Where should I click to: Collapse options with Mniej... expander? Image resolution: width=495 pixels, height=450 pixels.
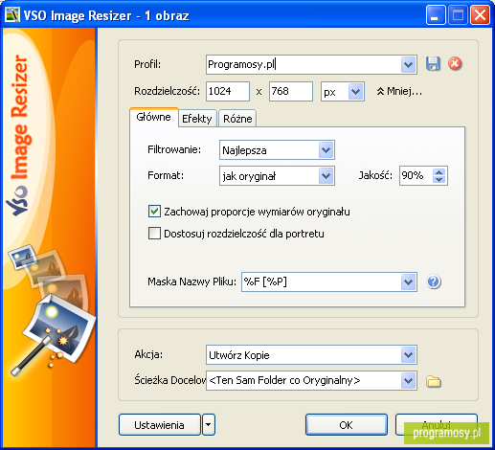(x=399, y=92)
